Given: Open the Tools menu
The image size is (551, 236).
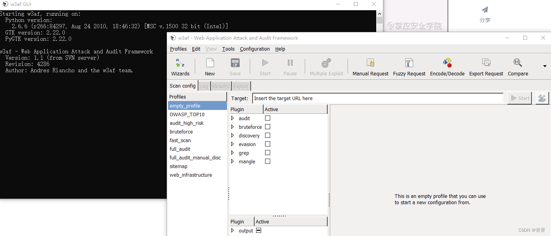Looking at the screenshot, I should (228, 49).
